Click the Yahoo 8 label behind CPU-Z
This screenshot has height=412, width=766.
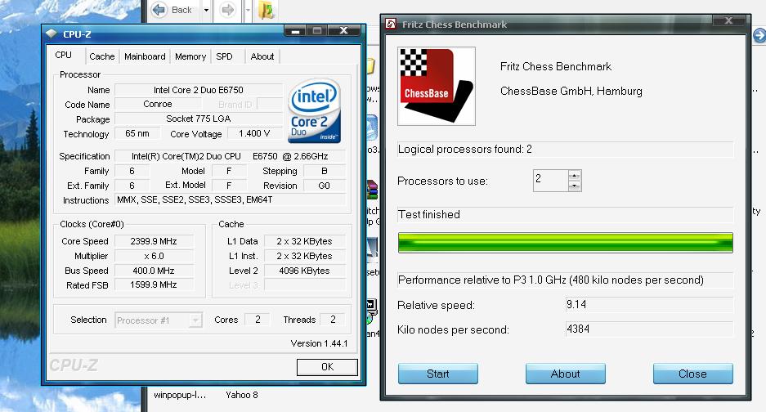[241, 395]
